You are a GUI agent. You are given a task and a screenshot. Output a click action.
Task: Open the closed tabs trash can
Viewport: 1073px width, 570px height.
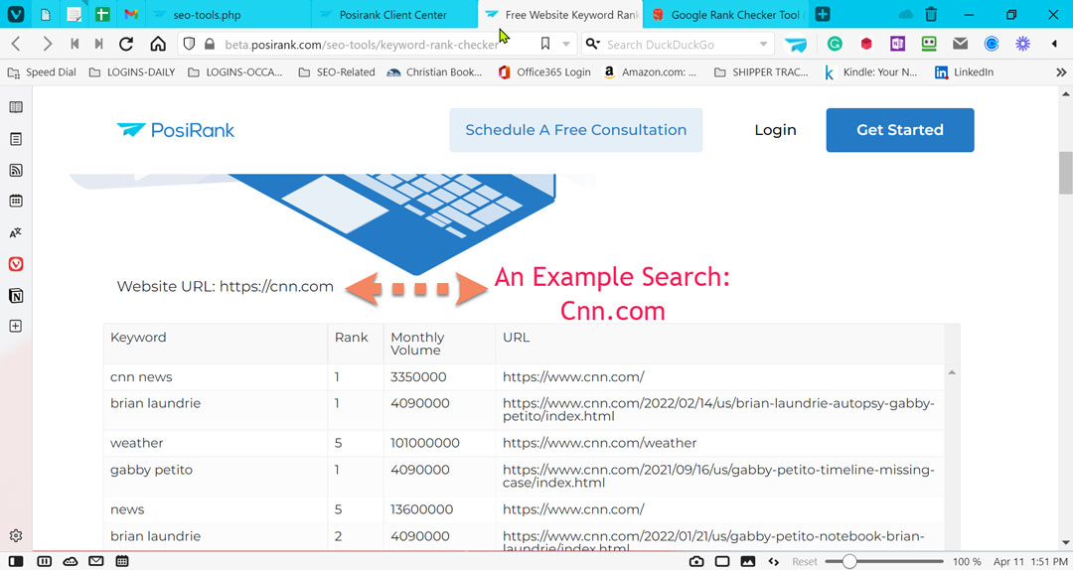(x=931, y=15)
